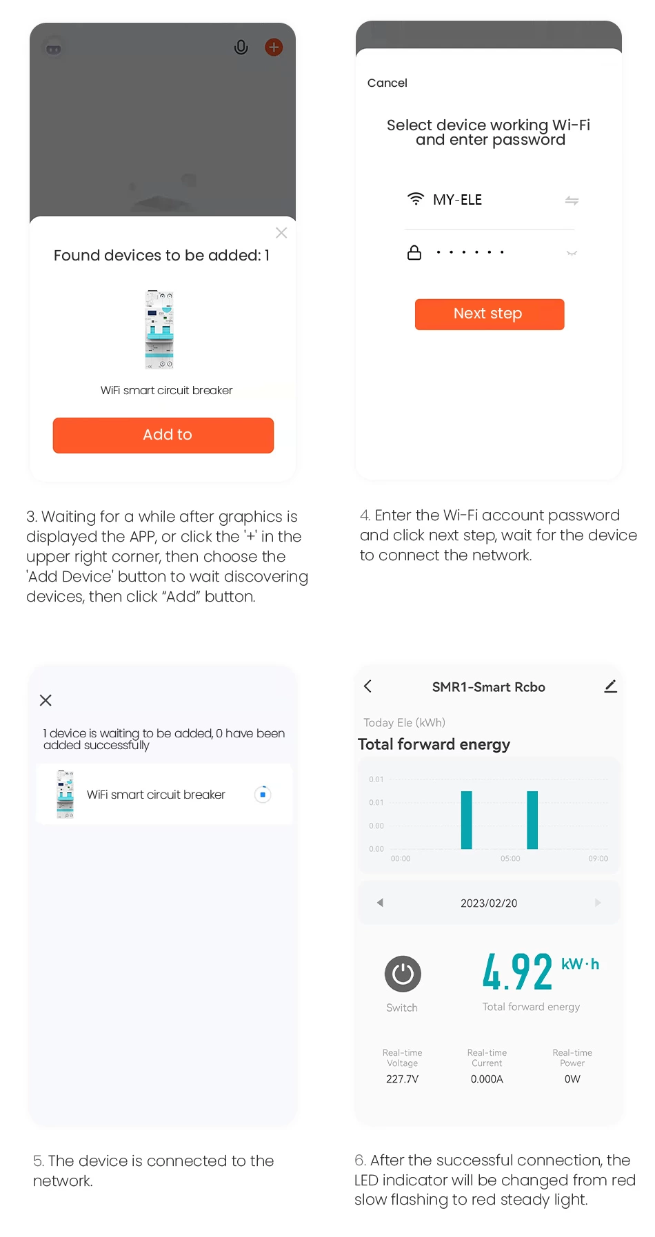
Task: Tap the right arrow after 2023/02/20
Action: click(x=598, y=903)
